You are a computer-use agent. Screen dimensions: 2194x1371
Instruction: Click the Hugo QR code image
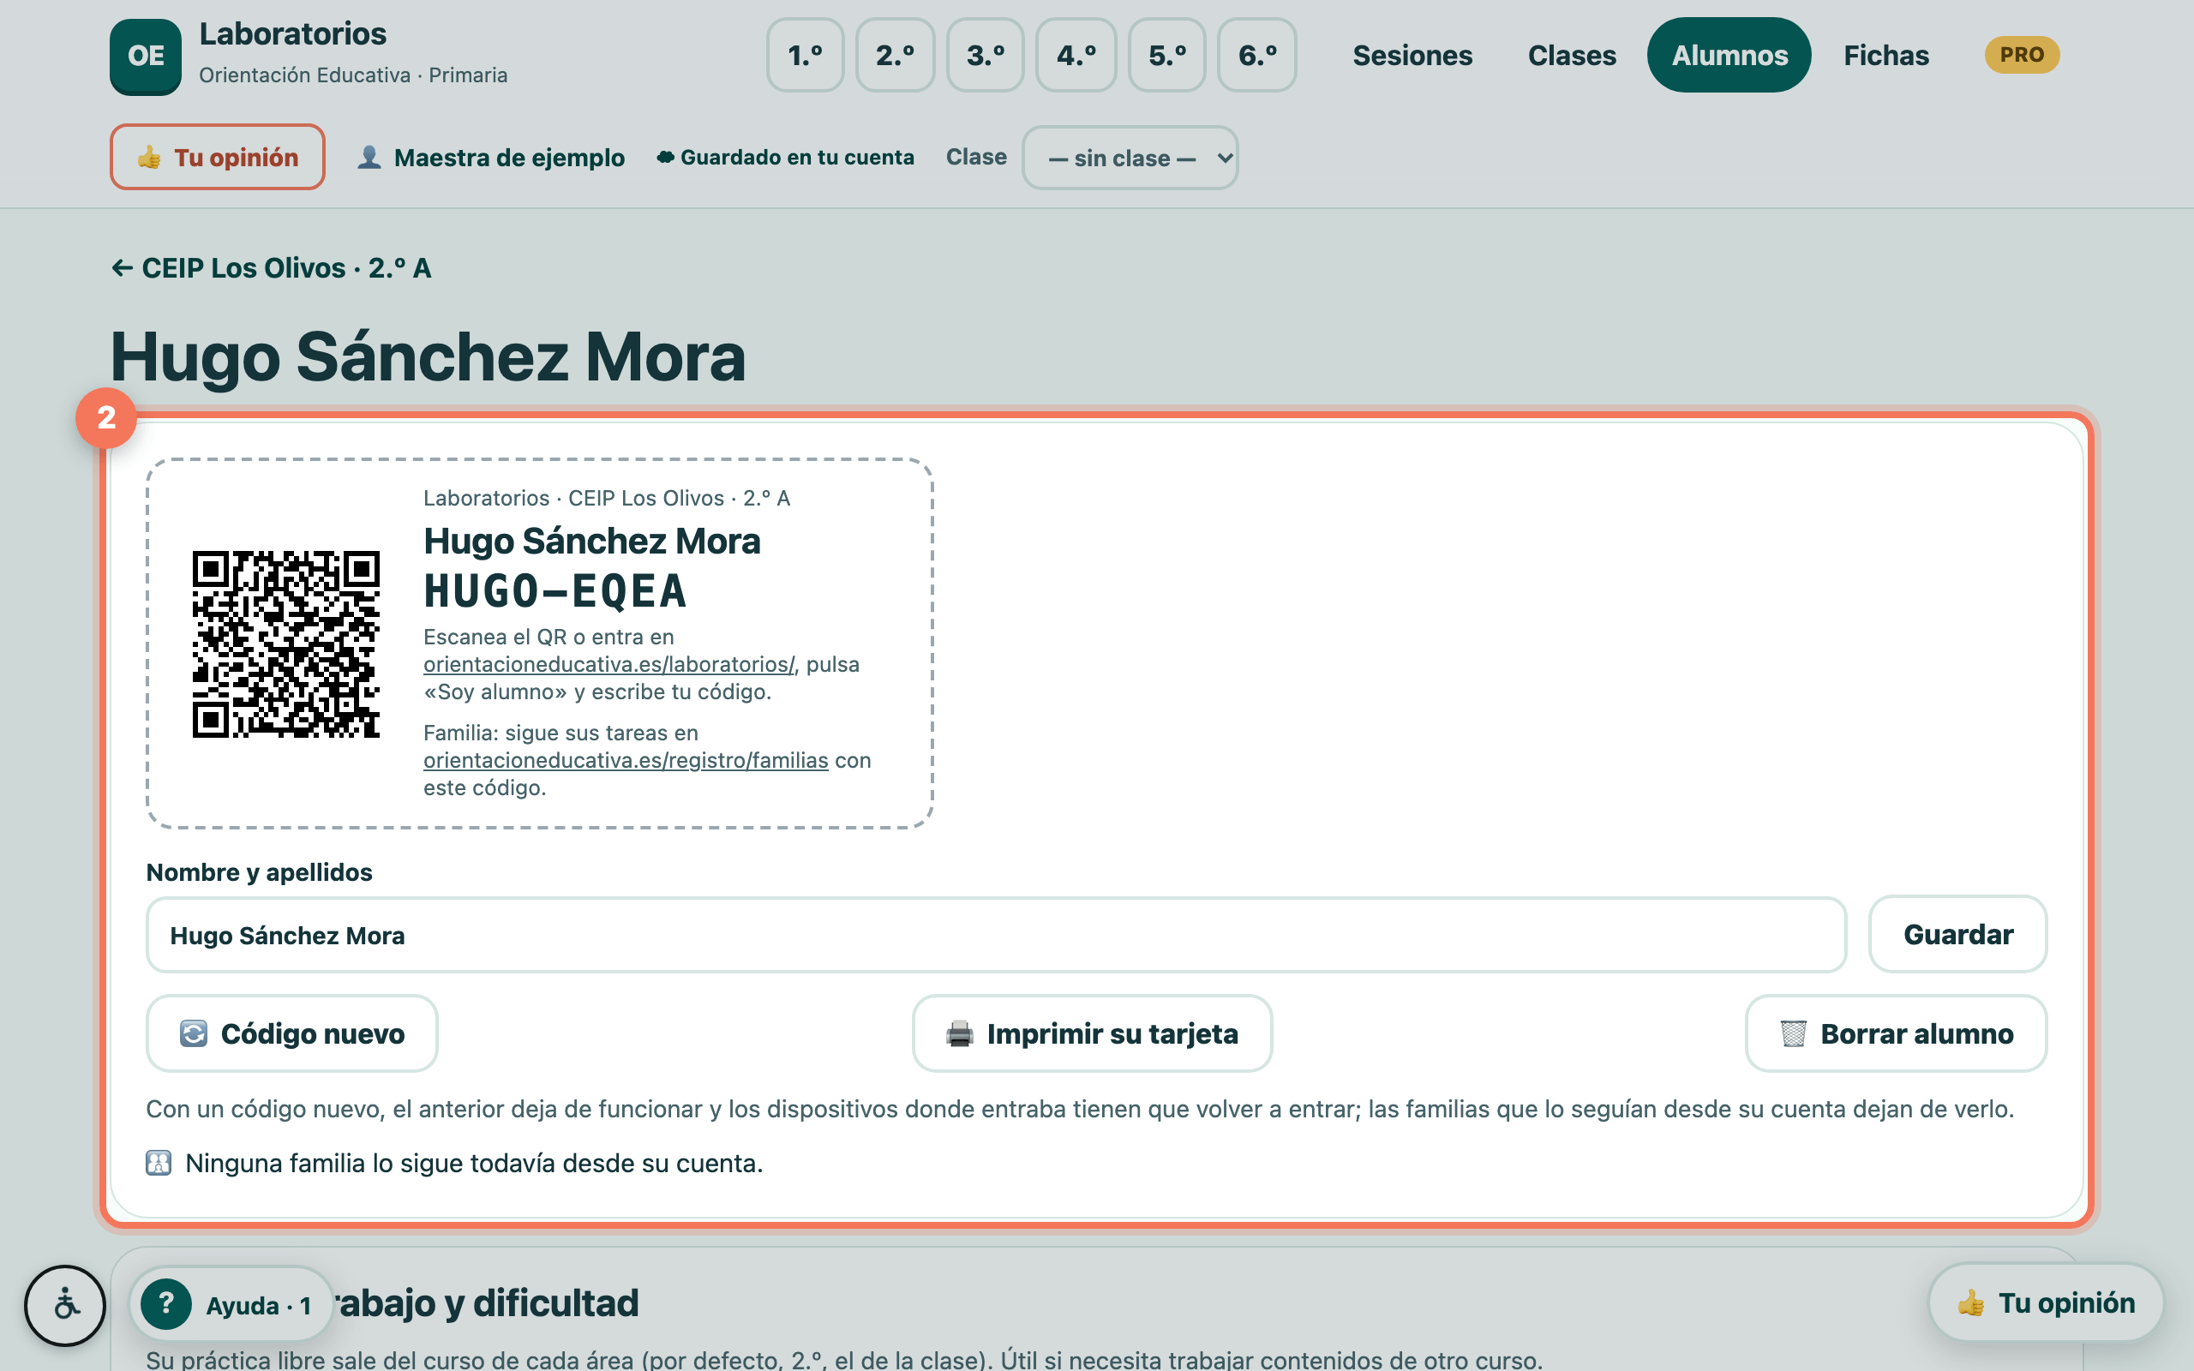(285, 644)
